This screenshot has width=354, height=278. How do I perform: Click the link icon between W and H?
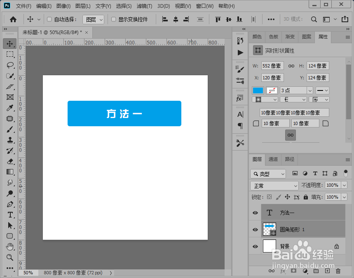click(x=291, y=65)
